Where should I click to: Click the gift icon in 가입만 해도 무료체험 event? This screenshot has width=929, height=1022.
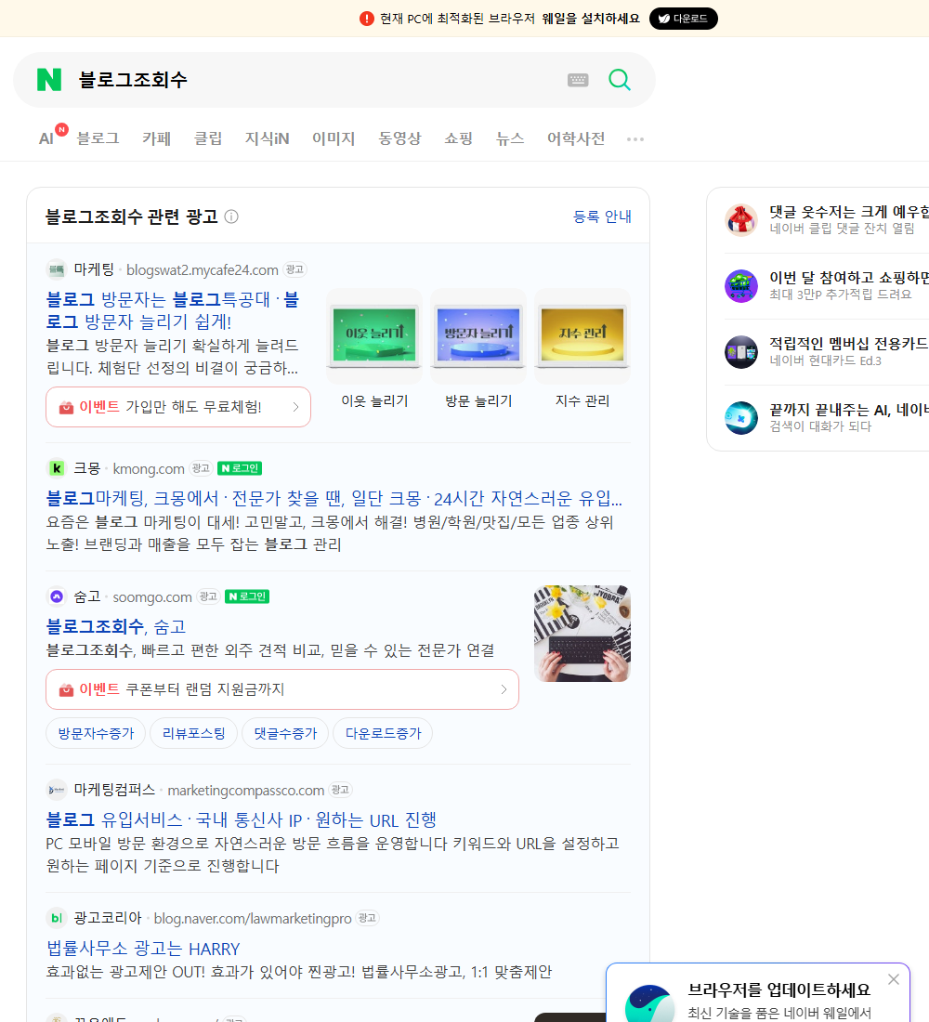click(66, 407)
